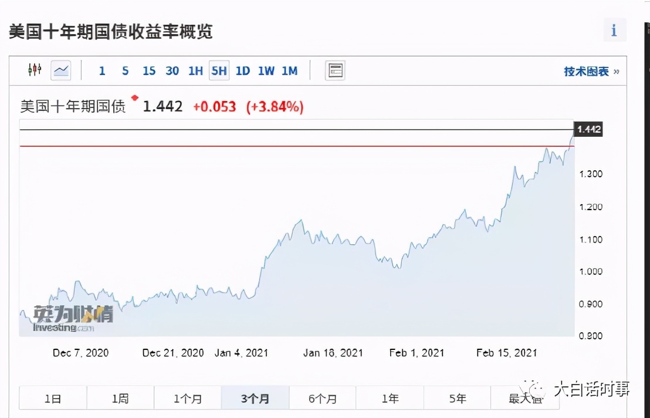Screen dimensions: 650x418
Task: Switch to the 6个月 range tab
Action: point(322,397)
